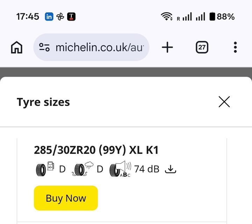Select the 285/30ZR20 (99Y) XL K1 title
252x224 pixels.
coord(96,150)
